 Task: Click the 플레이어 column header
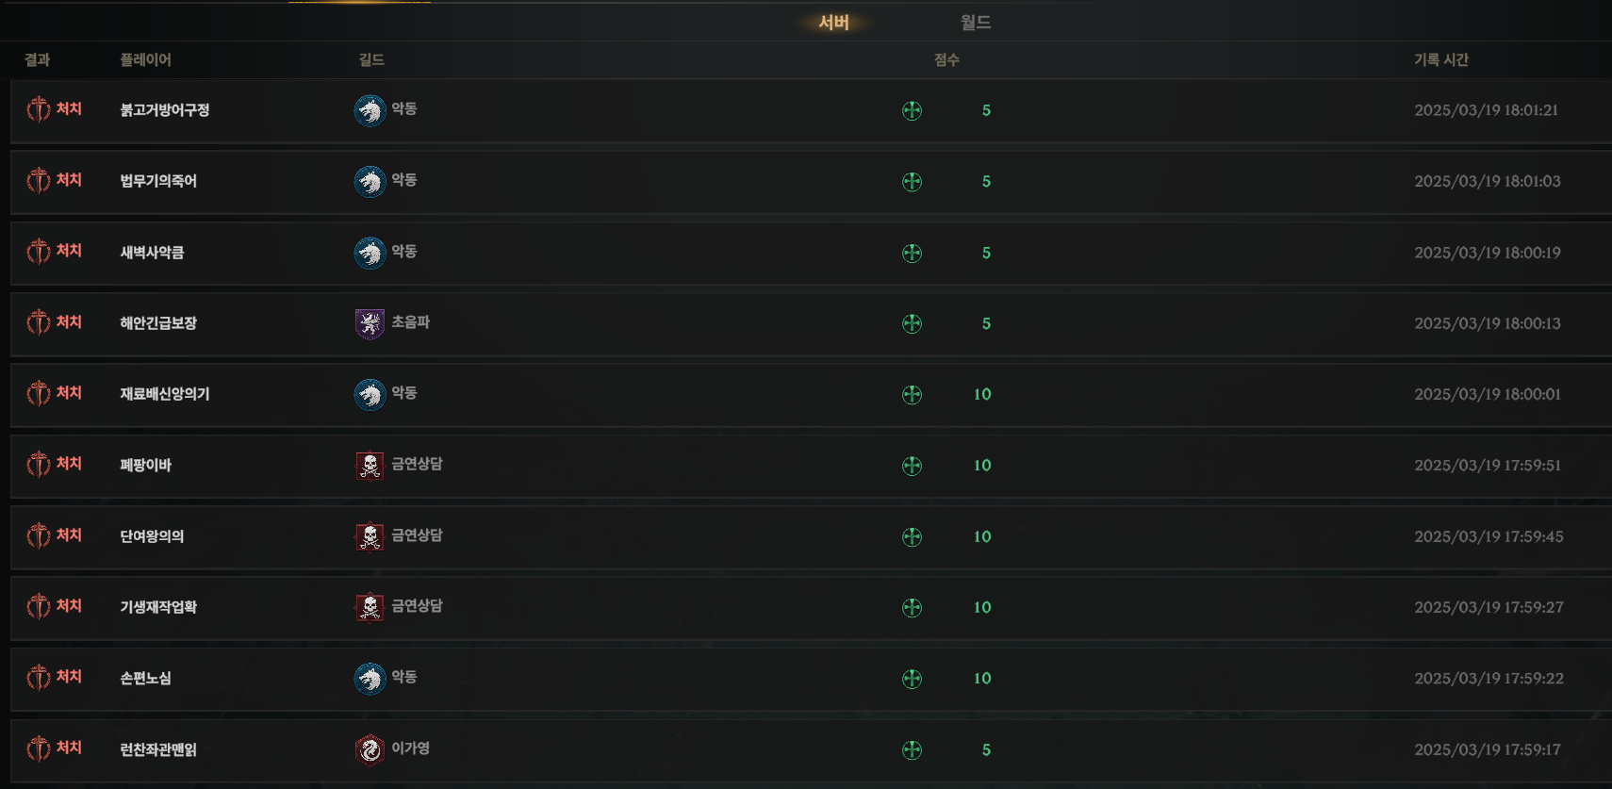coord(145,59)
